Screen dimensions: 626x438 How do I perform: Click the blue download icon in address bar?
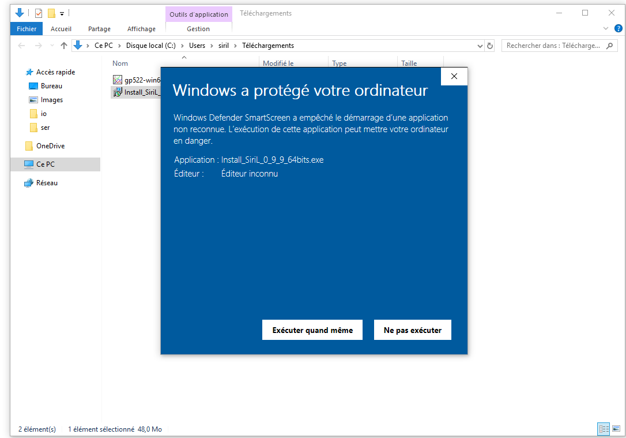(78, 45)
